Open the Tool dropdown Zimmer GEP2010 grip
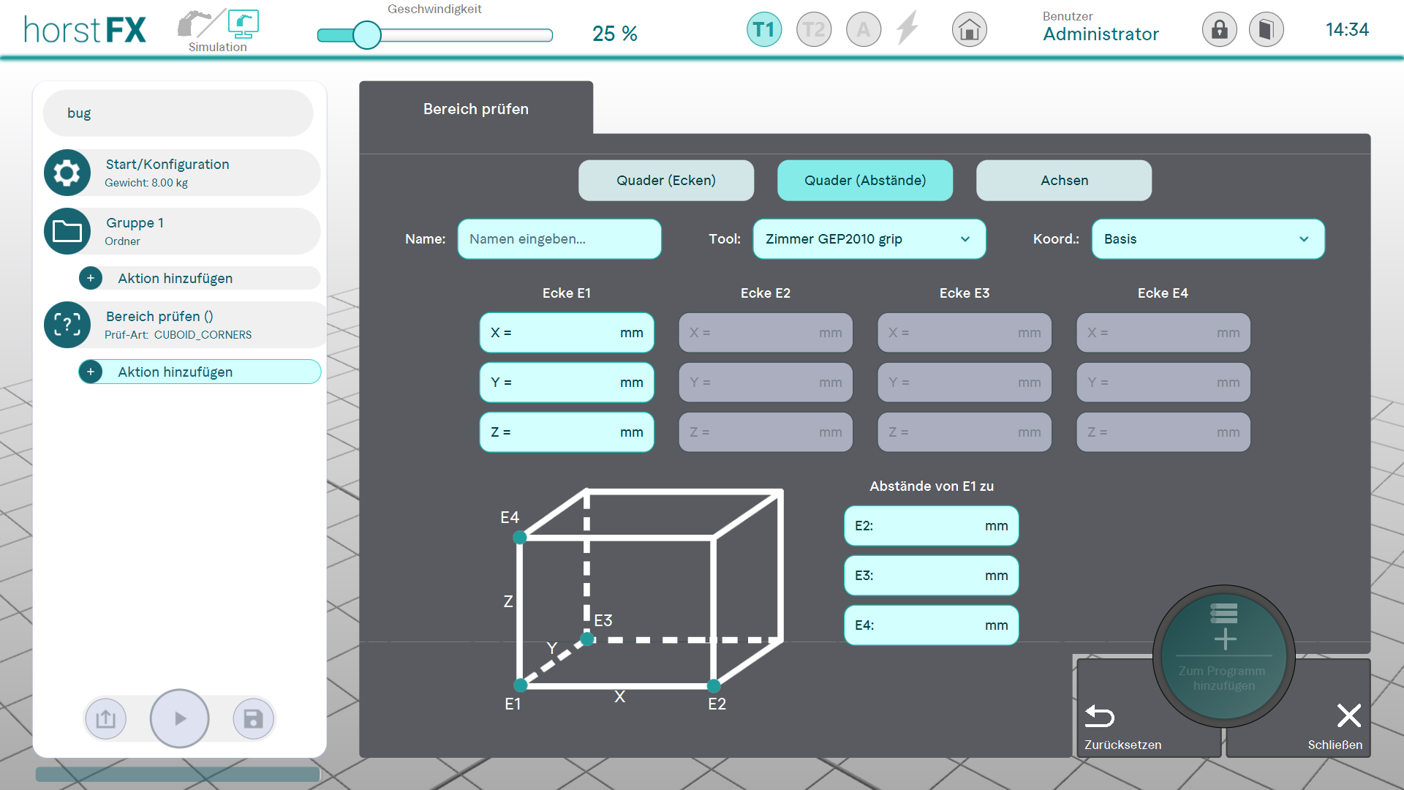This screenshot has height=790, width=1404. pyautogui.click(x=869, y=239)
